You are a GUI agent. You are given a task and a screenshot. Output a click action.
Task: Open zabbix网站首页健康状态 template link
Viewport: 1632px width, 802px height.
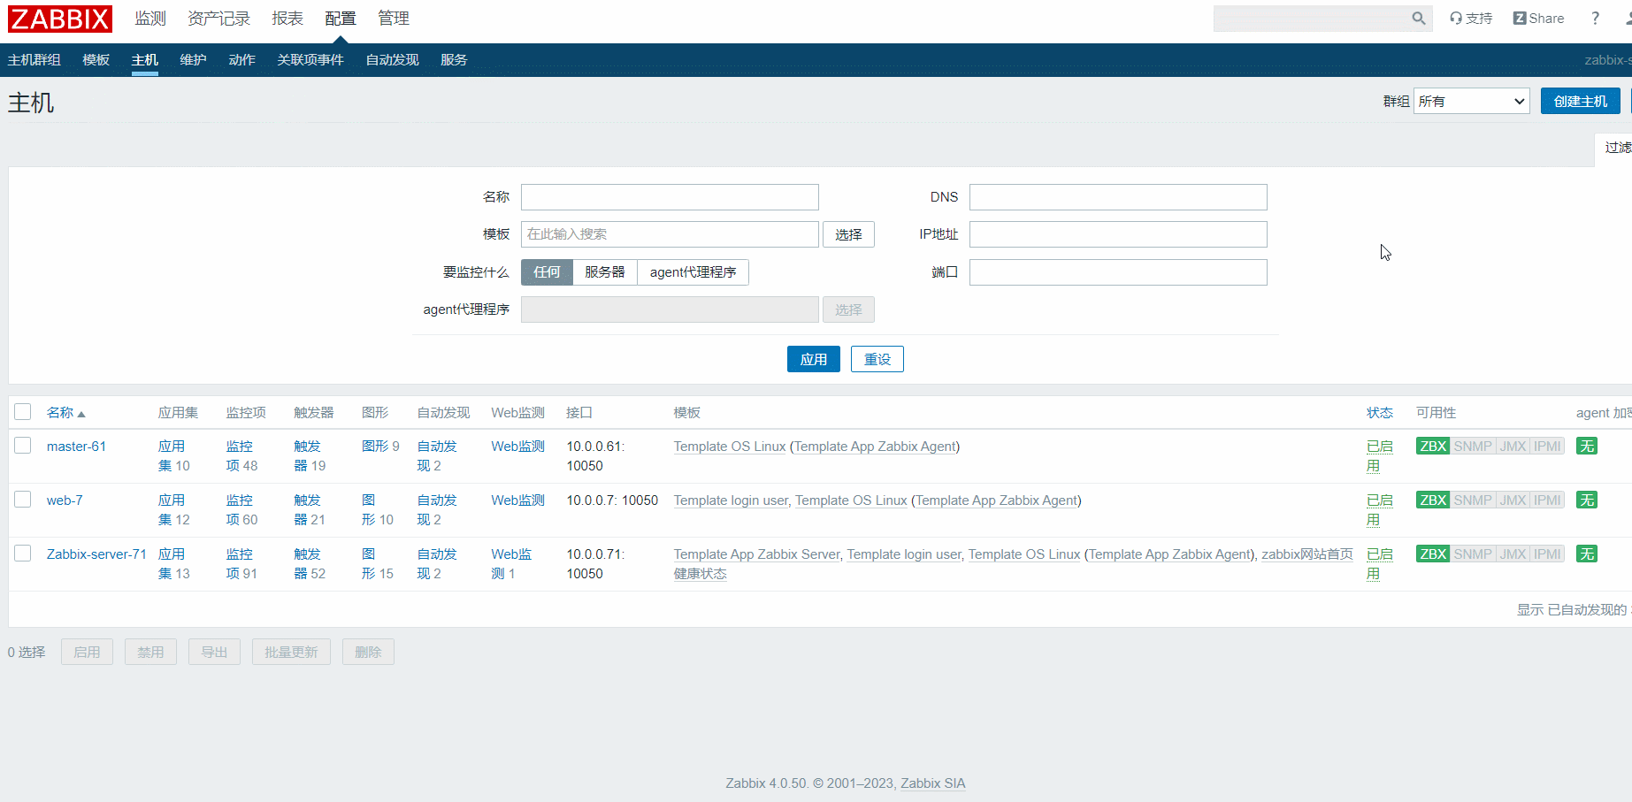pyautogui.click(x=1307, y=554)
